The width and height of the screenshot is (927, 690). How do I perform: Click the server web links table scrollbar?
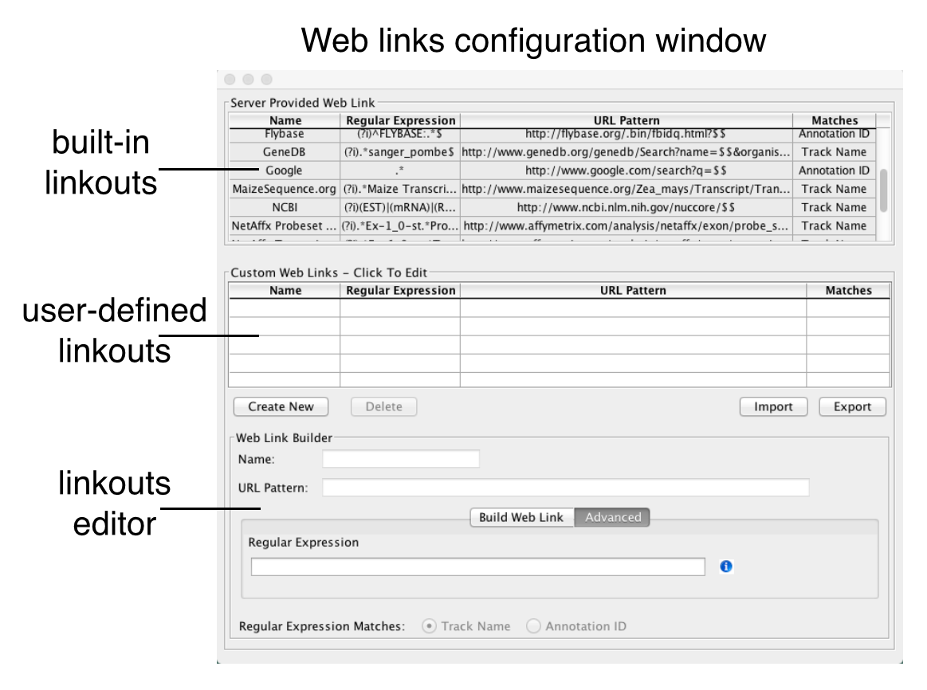coord(883,190)
